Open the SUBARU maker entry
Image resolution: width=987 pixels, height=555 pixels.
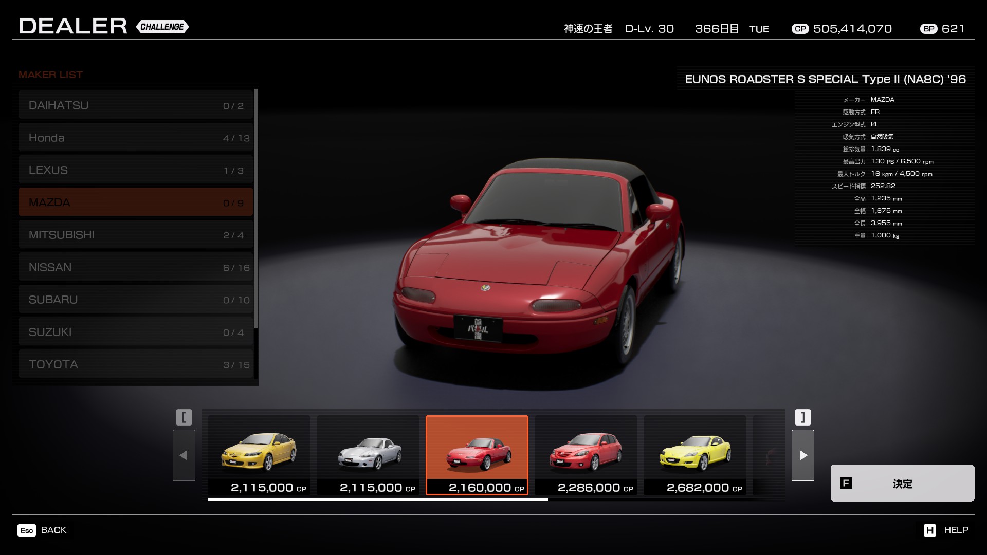coord(136,300)
